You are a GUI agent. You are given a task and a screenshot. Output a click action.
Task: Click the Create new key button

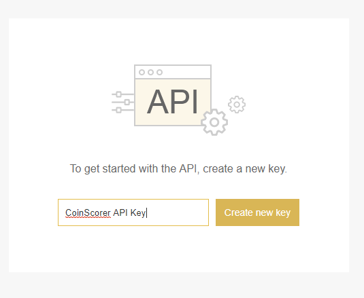pyautogui.click(x=257, y=212)
